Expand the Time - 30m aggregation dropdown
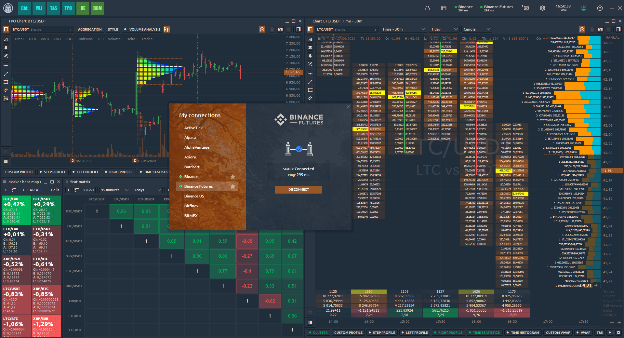624x338 pixels. coord(403,29)
